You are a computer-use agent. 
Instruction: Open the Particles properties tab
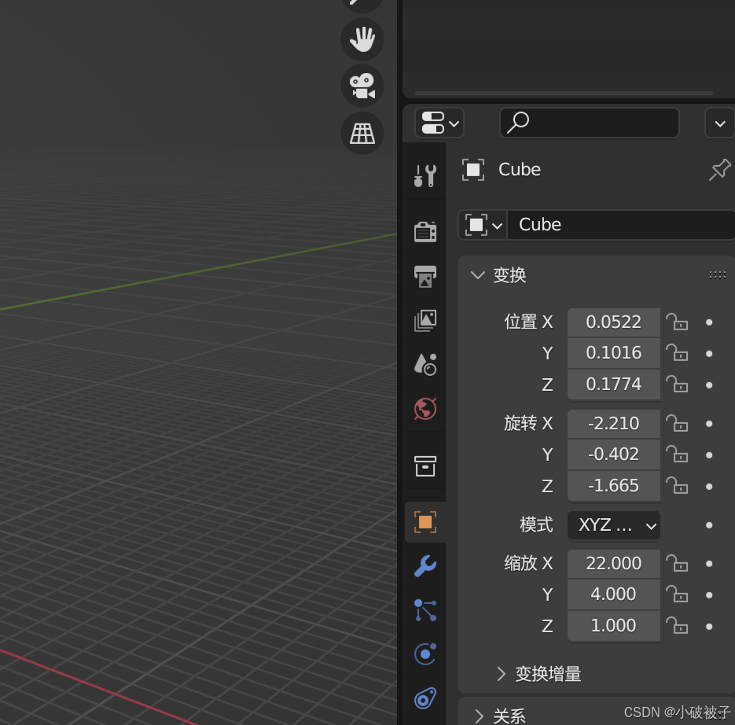[x=425, y=610]
